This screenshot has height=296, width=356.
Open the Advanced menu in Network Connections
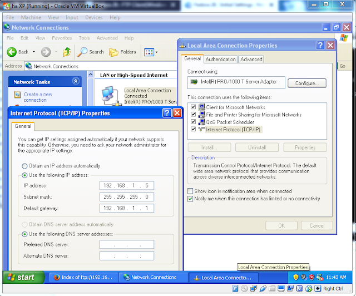coord(107,38)
